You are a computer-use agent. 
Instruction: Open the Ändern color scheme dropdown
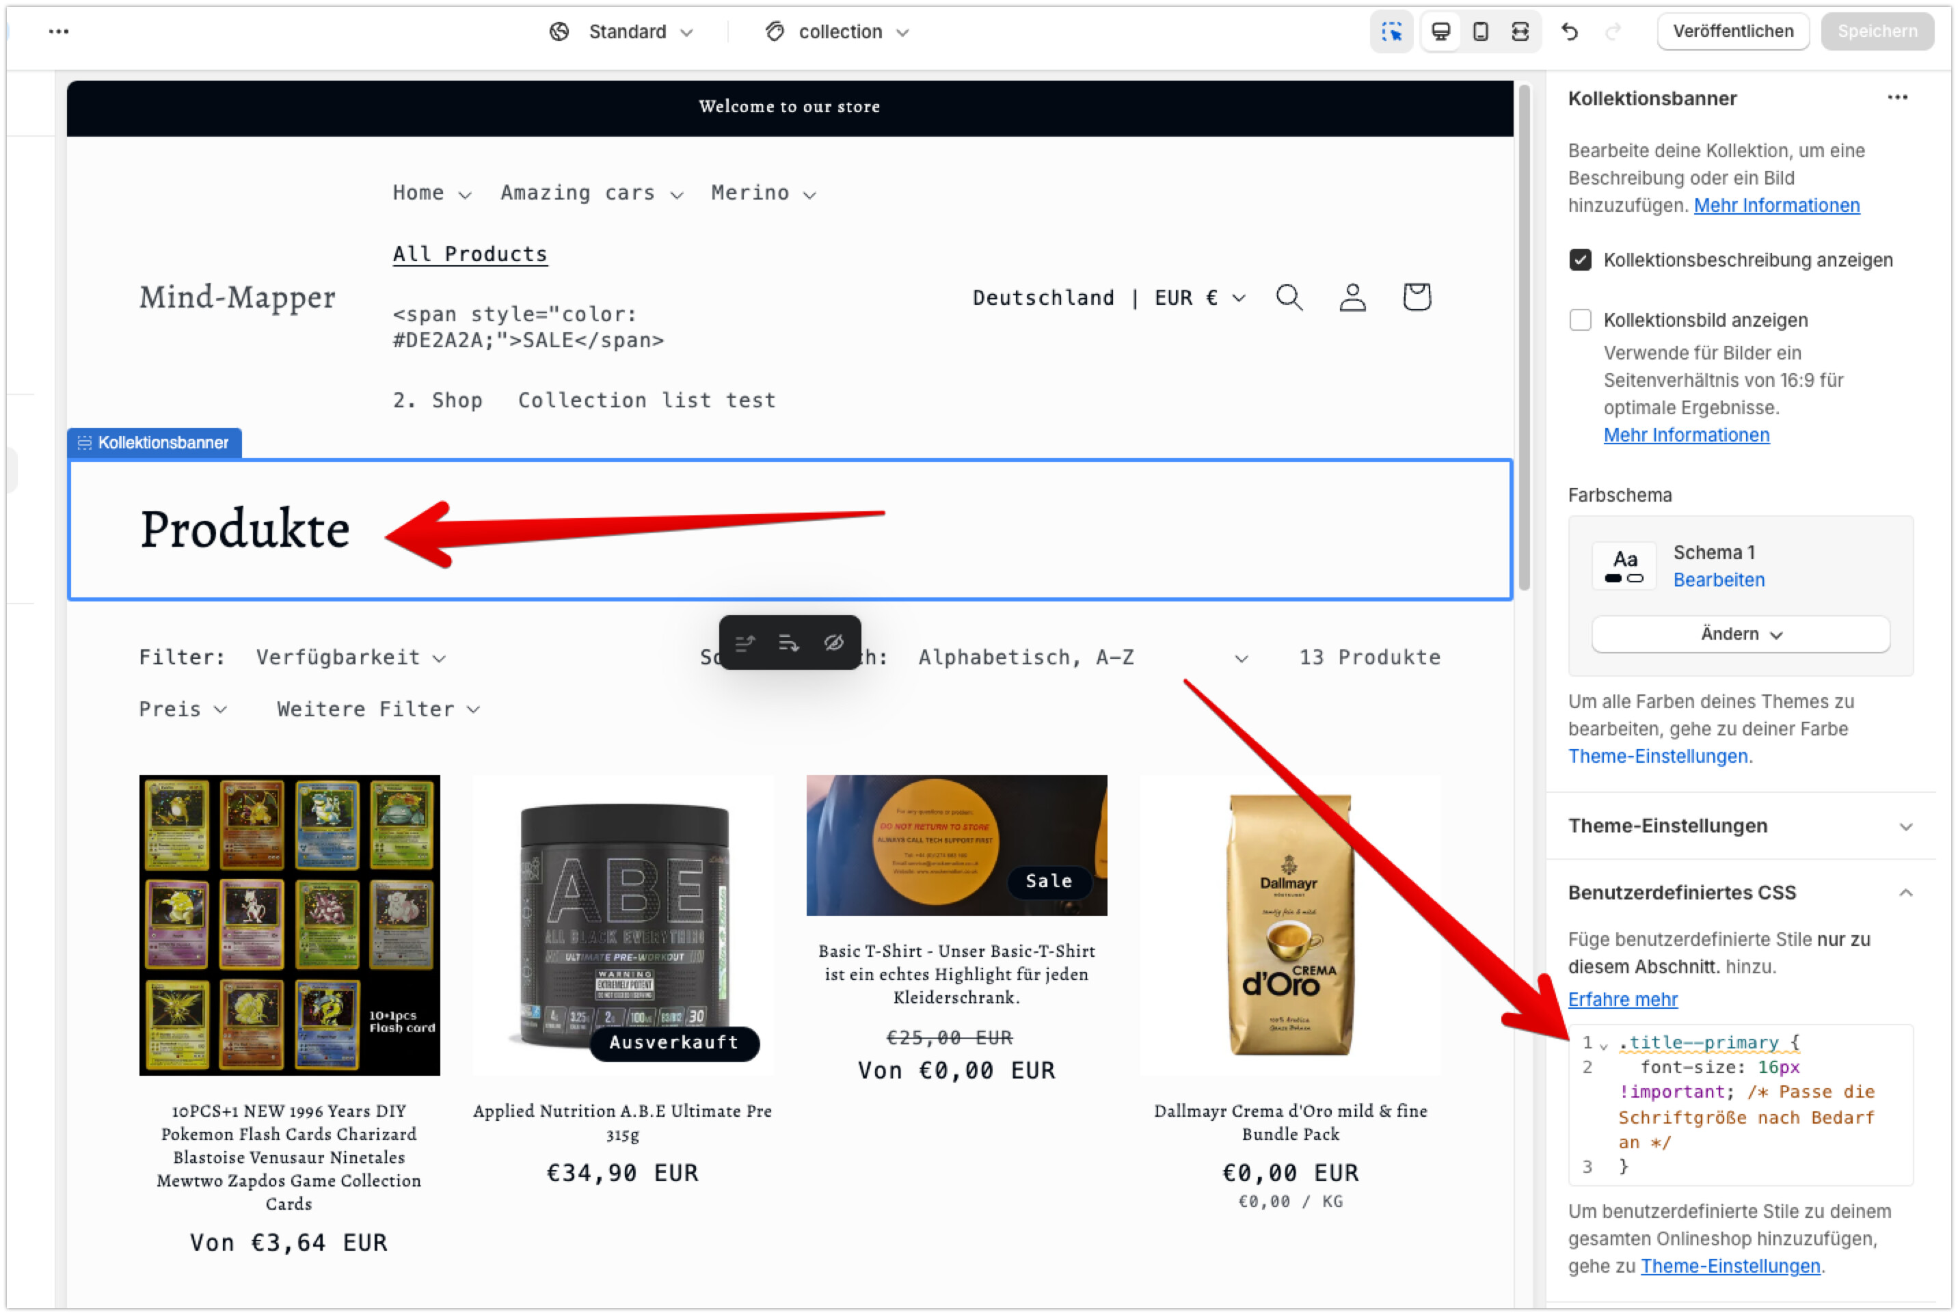coord(1741,634)
